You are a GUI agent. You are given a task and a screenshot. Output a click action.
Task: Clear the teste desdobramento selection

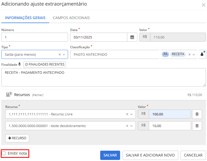[127, 126]
